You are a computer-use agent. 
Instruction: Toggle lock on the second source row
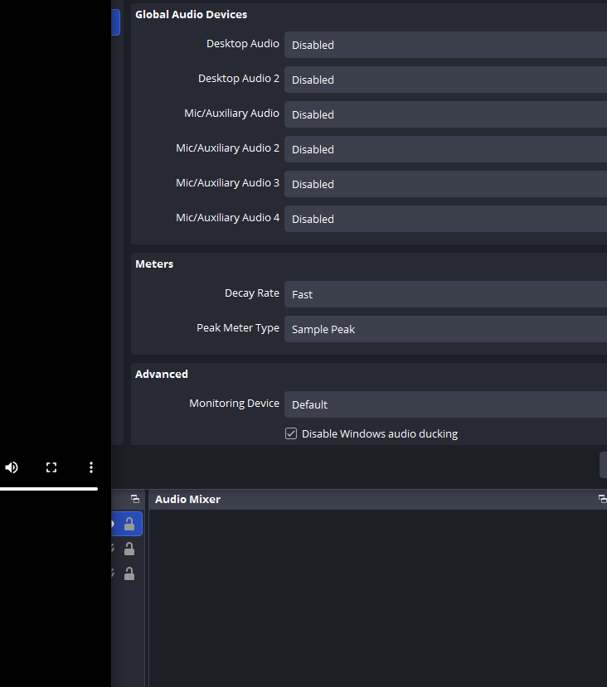pyautogui.click(x=129, y=549)
